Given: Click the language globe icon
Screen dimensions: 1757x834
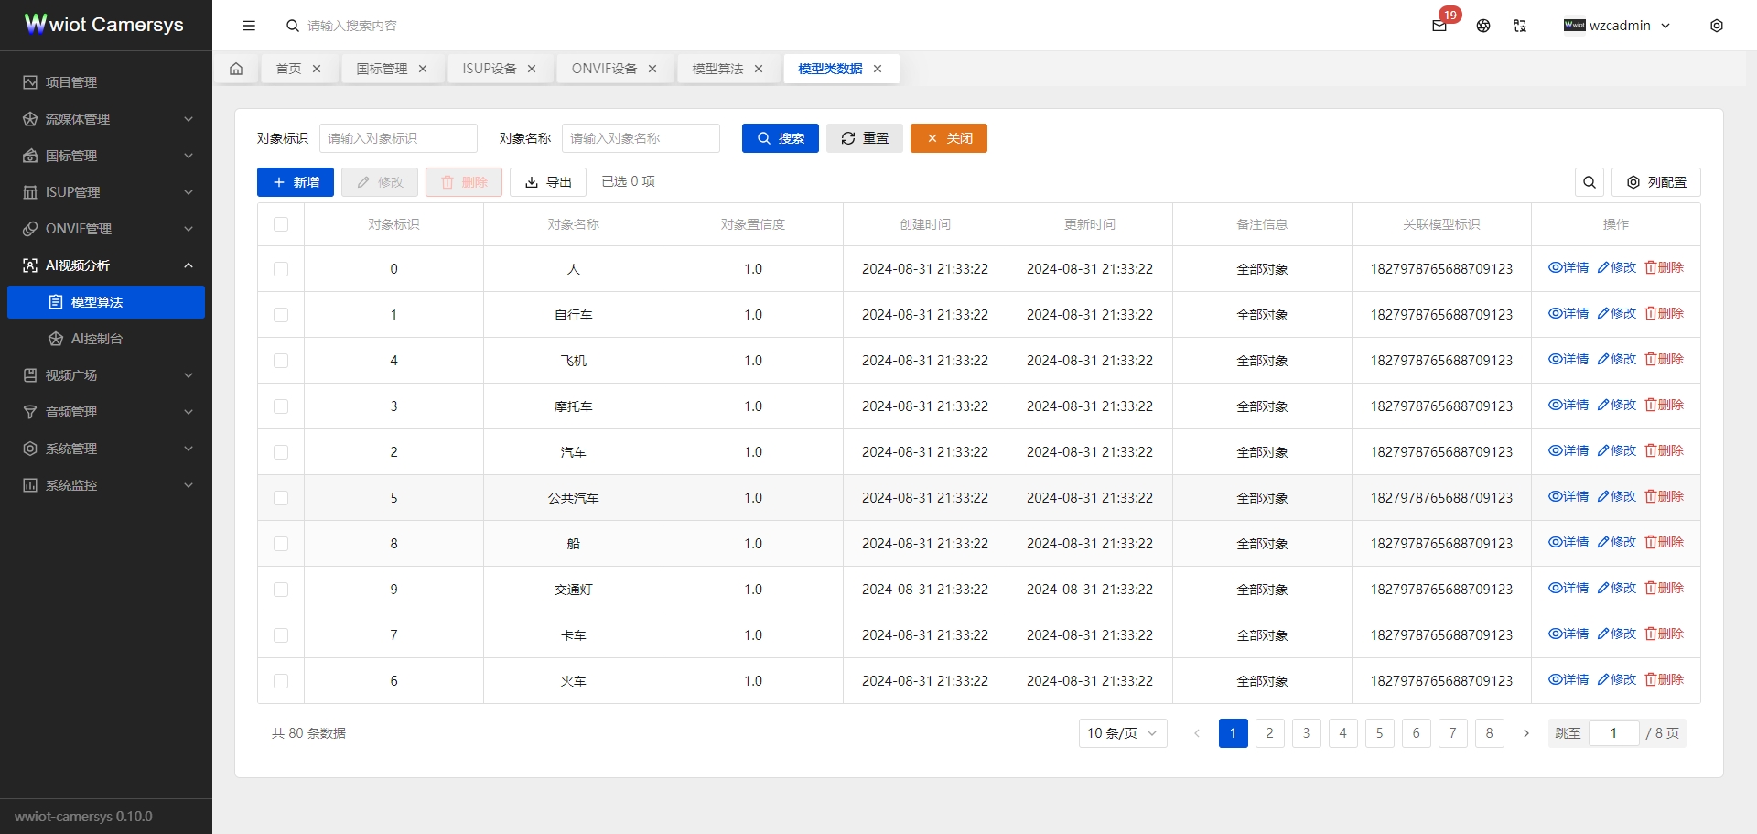Looking at the screenshot, I should point(1482,26).
